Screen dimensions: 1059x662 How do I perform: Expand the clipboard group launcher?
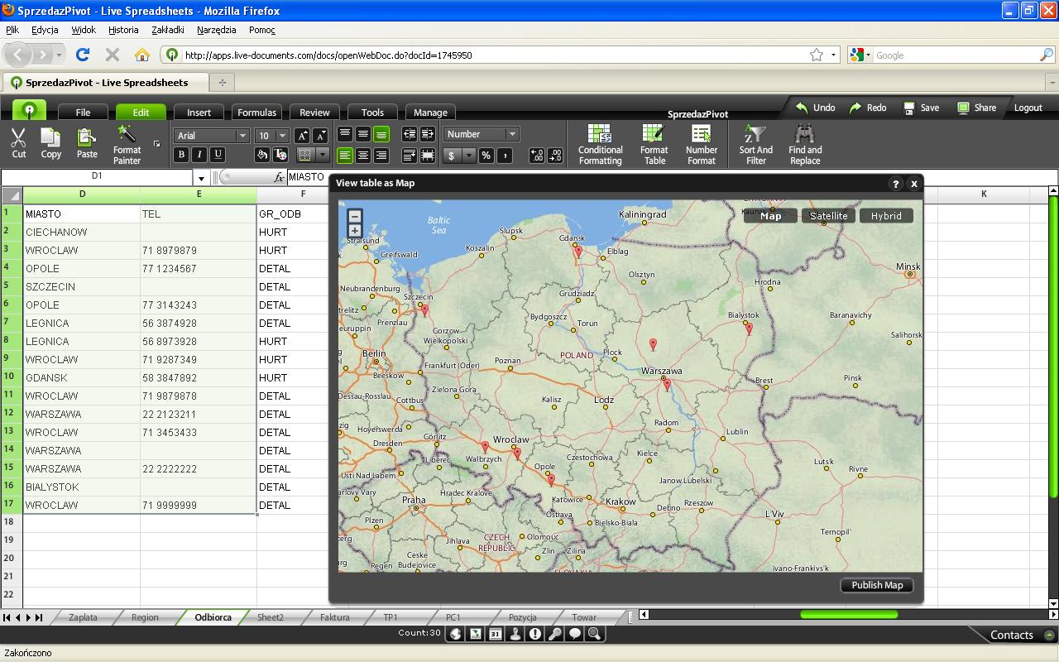click(156, 144)
